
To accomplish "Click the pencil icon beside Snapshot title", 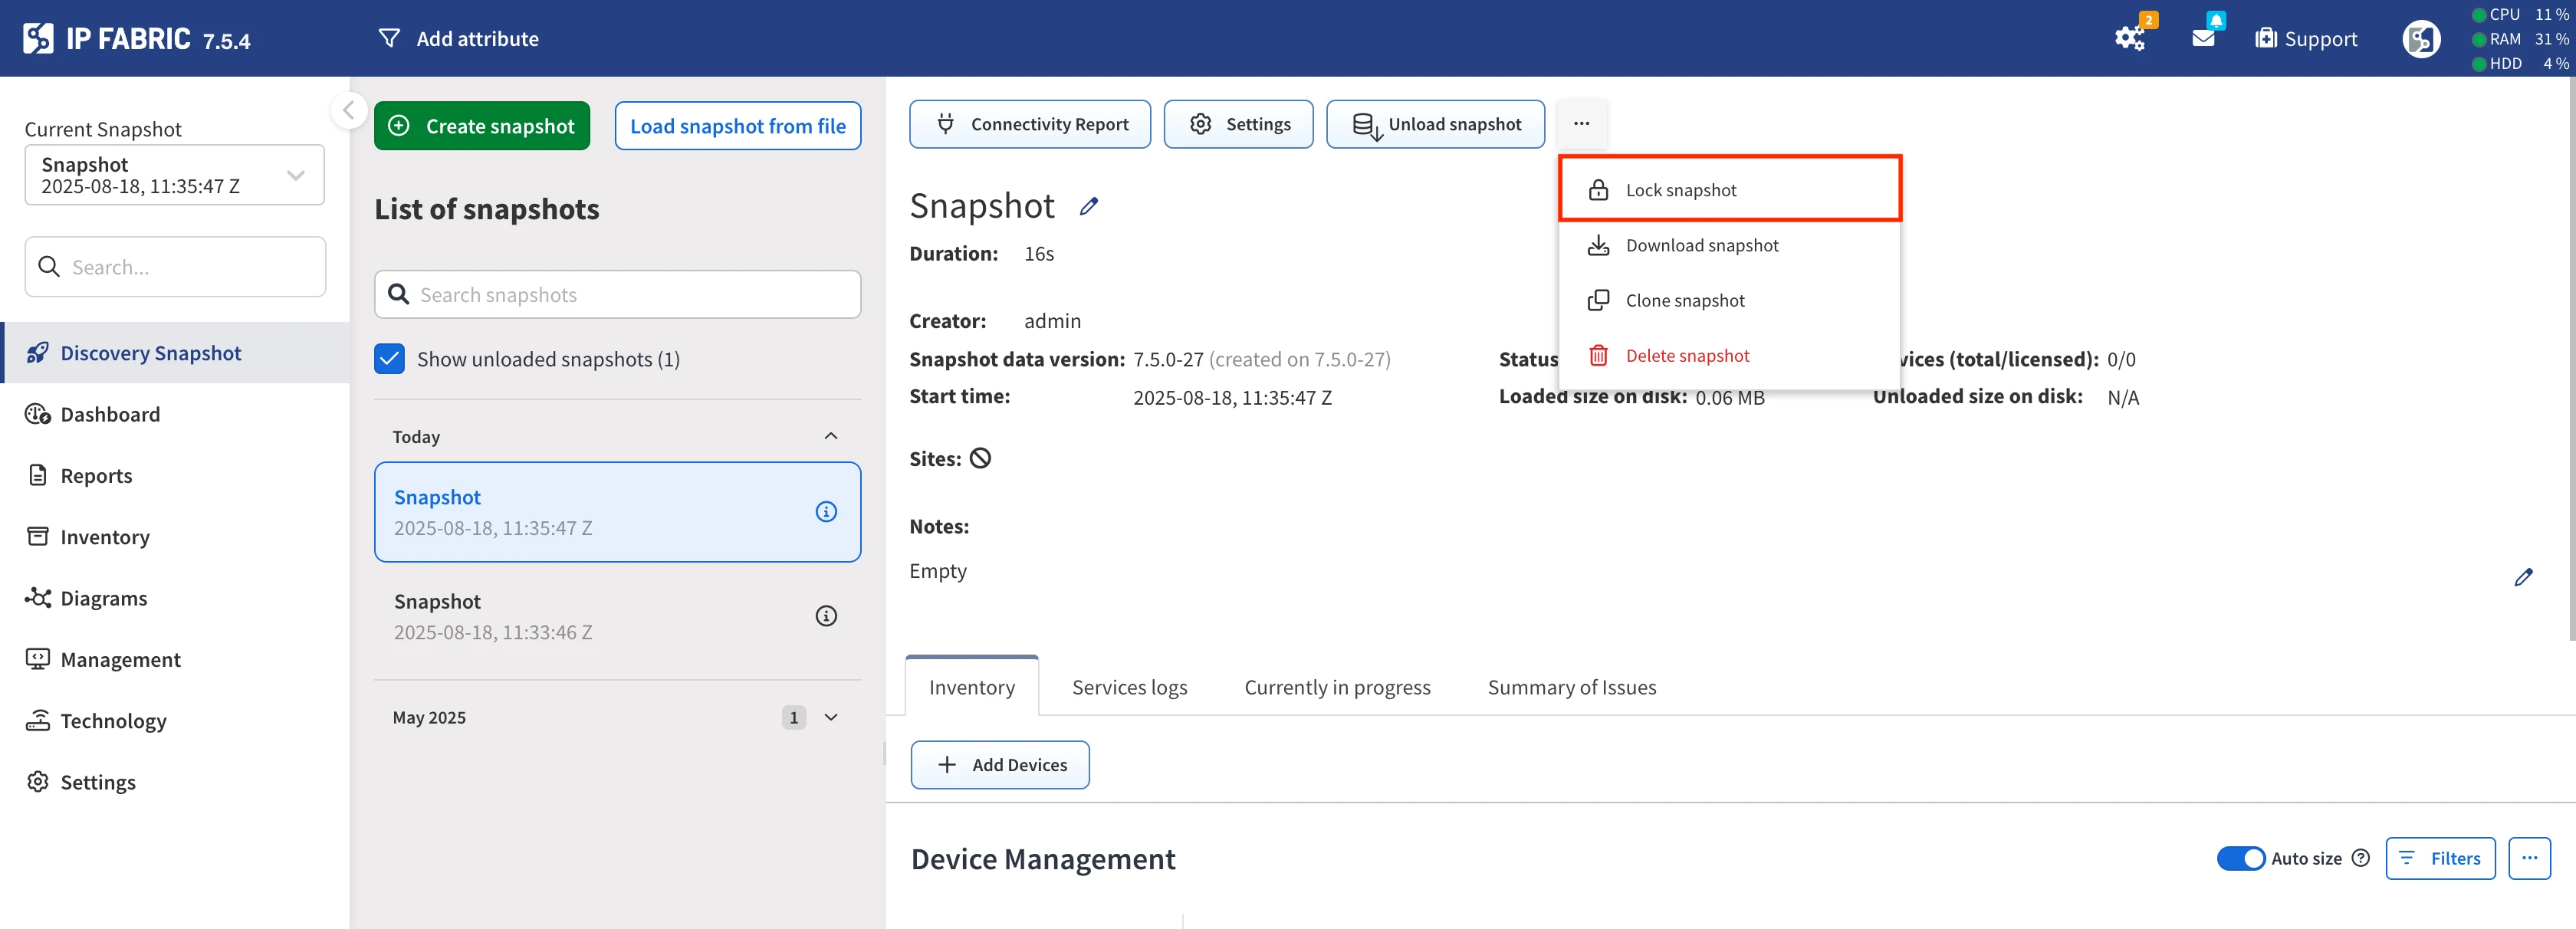I will tap(1089, 206).
